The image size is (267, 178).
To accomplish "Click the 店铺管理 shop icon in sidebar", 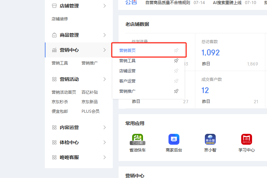I will point(54,6).
